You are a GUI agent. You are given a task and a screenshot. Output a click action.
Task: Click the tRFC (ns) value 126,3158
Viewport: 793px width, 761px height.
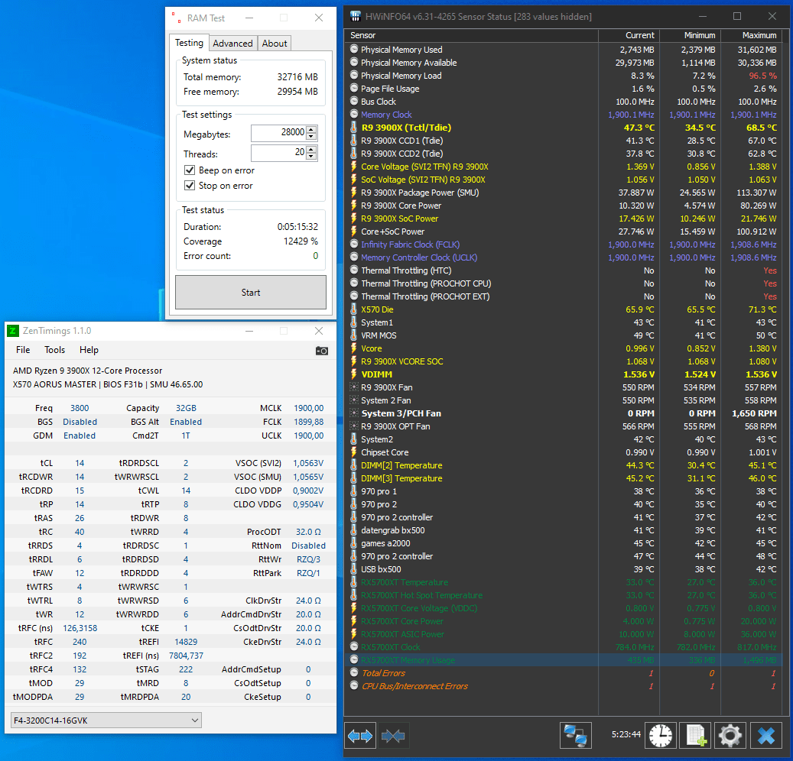pos(80,628)
